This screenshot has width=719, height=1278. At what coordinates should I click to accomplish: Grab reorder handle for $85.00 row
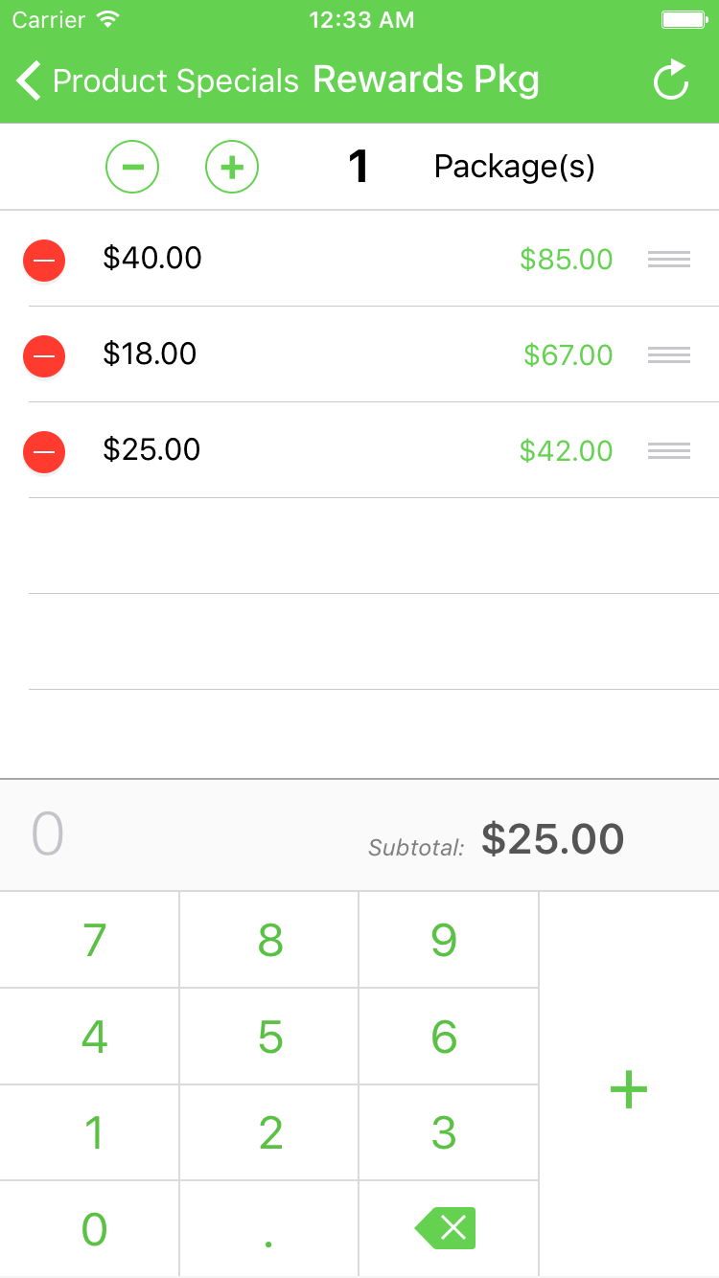pyautogui.click(x=669, y=259)
